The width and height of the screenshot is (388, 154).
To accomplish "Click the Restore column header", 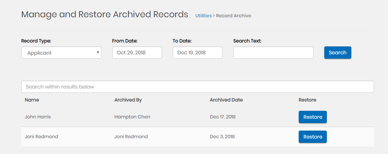I will click(x=307, y=100).
